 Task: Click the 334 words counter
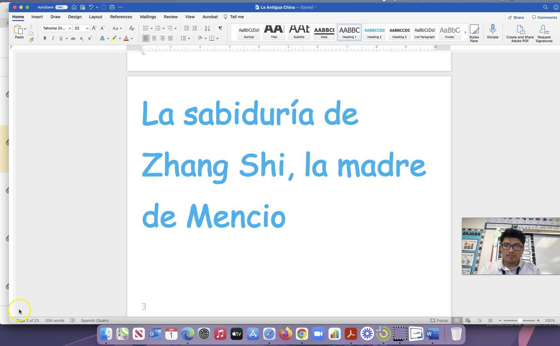[x=55, y=320]
